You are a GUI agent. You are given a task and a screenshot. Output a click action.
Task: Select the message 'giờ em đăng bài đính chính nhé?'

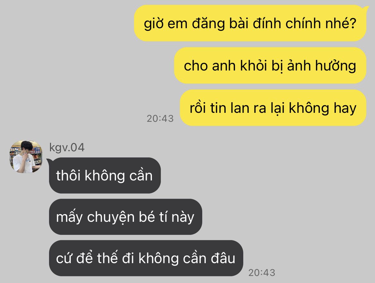[250, 23]
